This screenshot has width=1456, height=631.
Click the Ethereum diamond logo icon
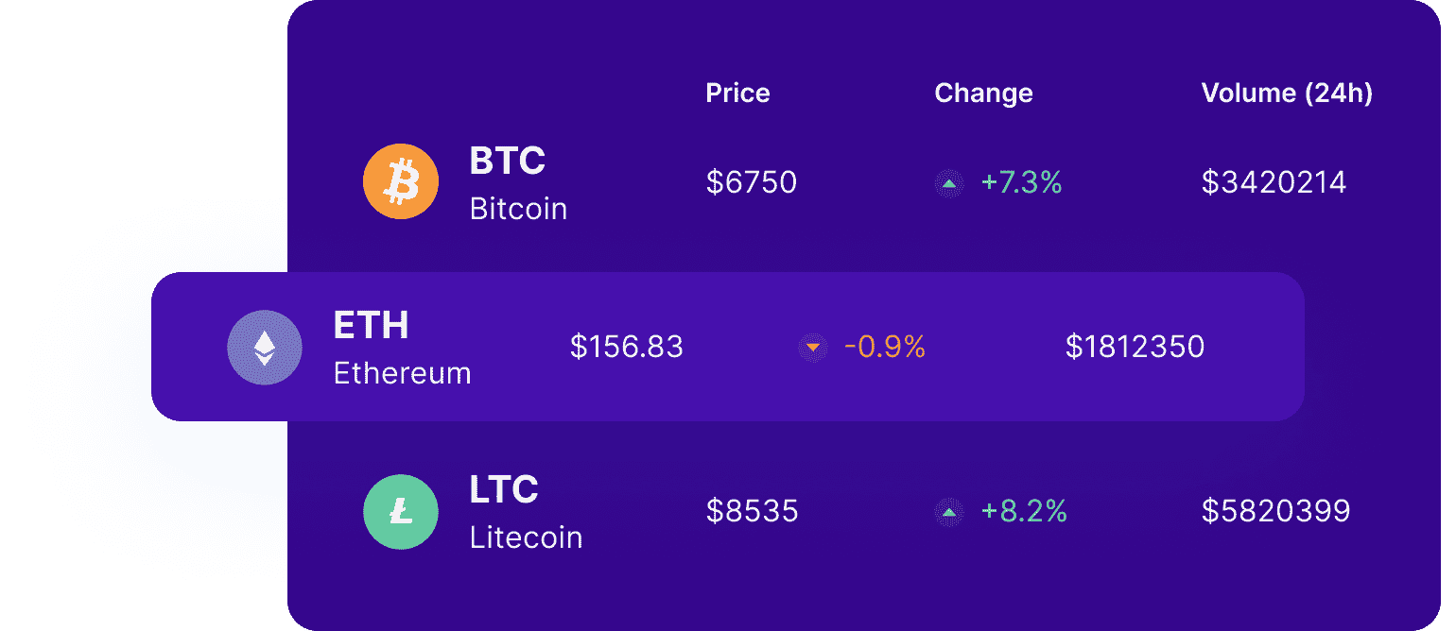(x=265, y=348)
